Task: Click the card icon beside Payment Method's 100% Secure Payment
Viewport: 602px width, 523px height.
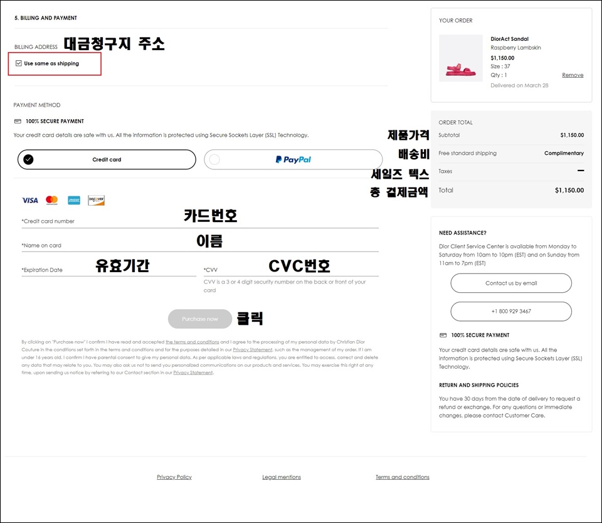Action: 18,121
